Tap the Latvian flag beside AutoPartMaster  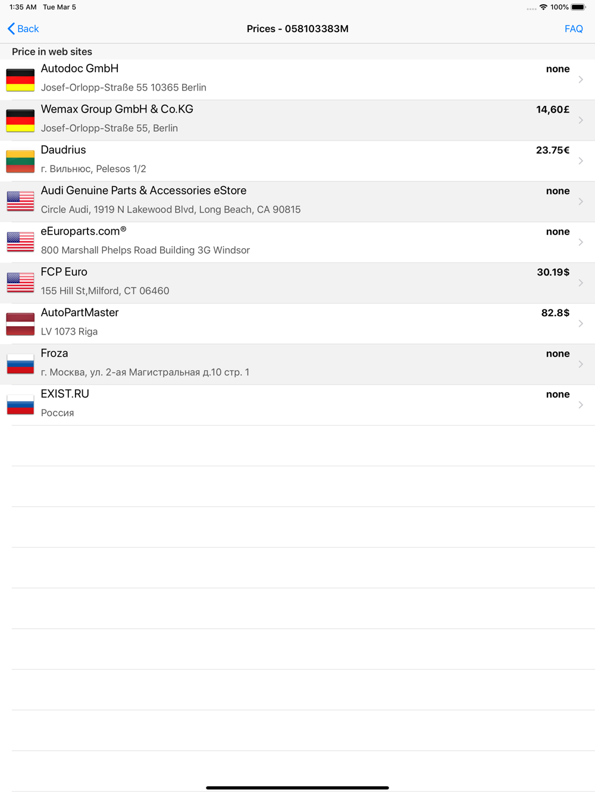pos(20,324)
